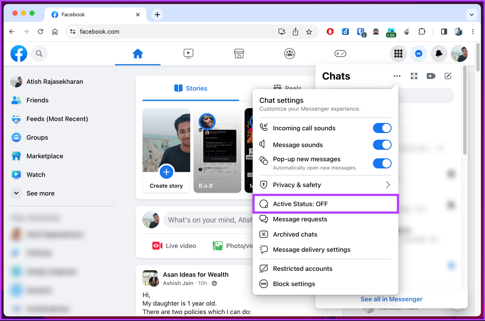The width and height of the screenshot is (485, 321).
Task: Disable Incoming call sounds
Action: (382, 128)
